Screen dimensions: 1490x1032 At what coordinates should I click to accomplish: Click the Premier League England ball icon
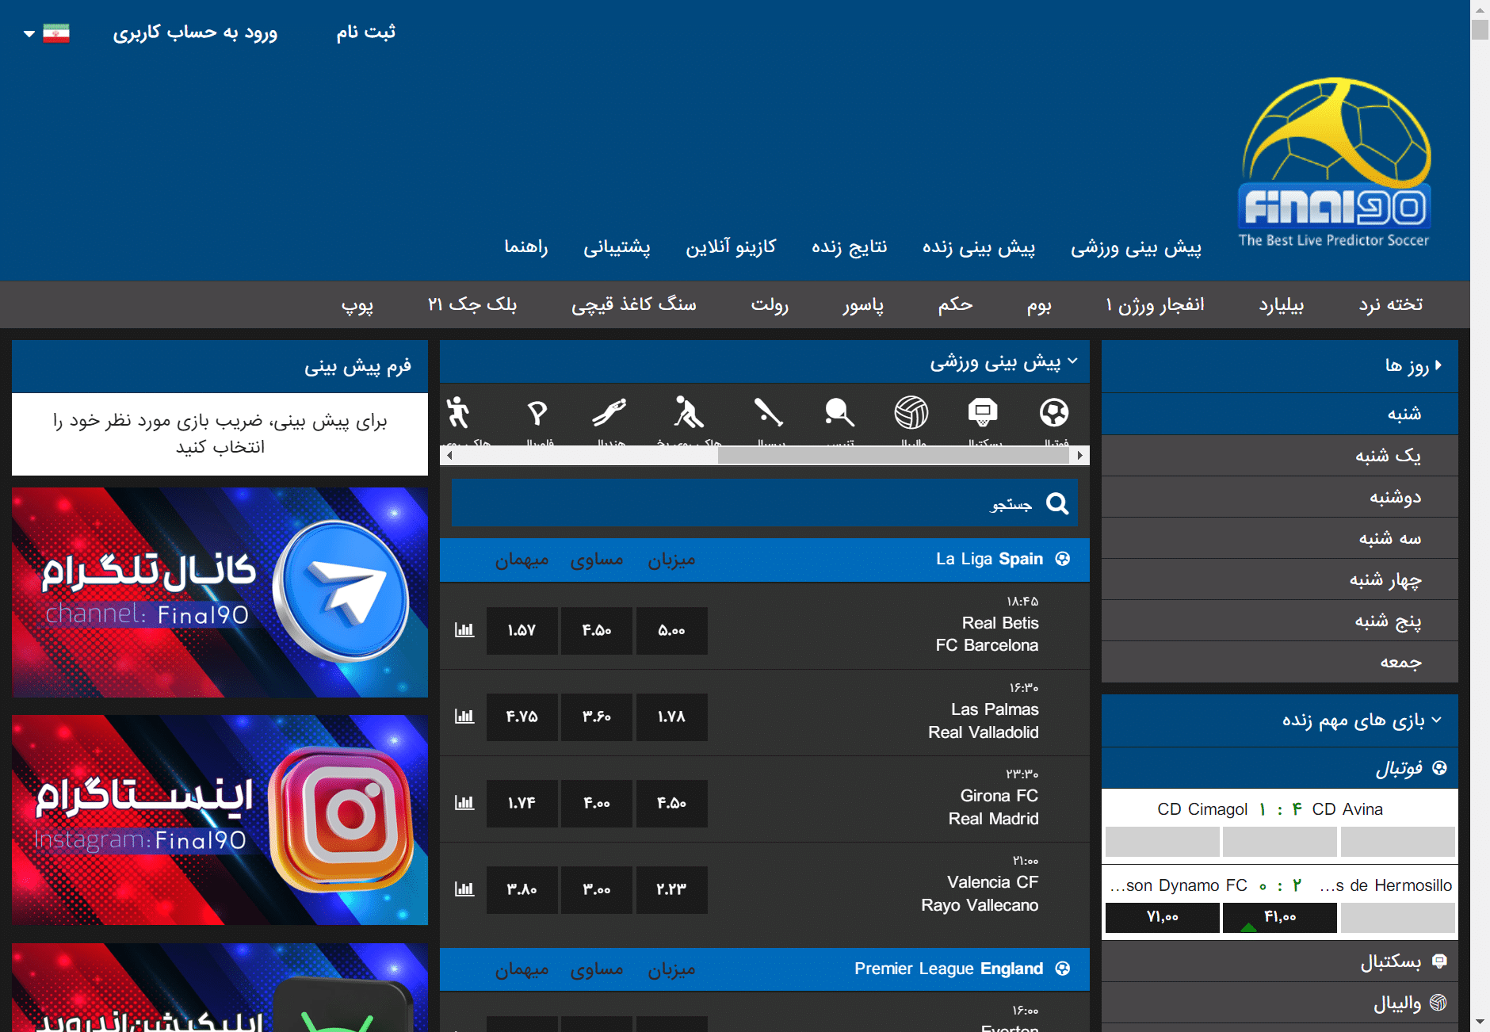[1063, 969]
